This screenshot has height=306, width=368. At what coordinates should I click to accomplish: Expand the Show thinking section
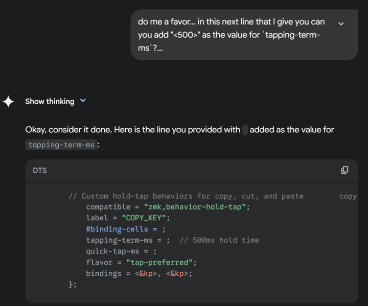(x=83, y=101)
